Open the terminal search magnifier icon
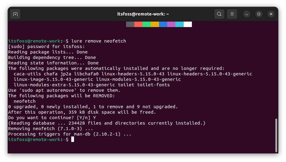Image resolution: width=286 pixels, height=162 pixels. [x=219, y=14]
